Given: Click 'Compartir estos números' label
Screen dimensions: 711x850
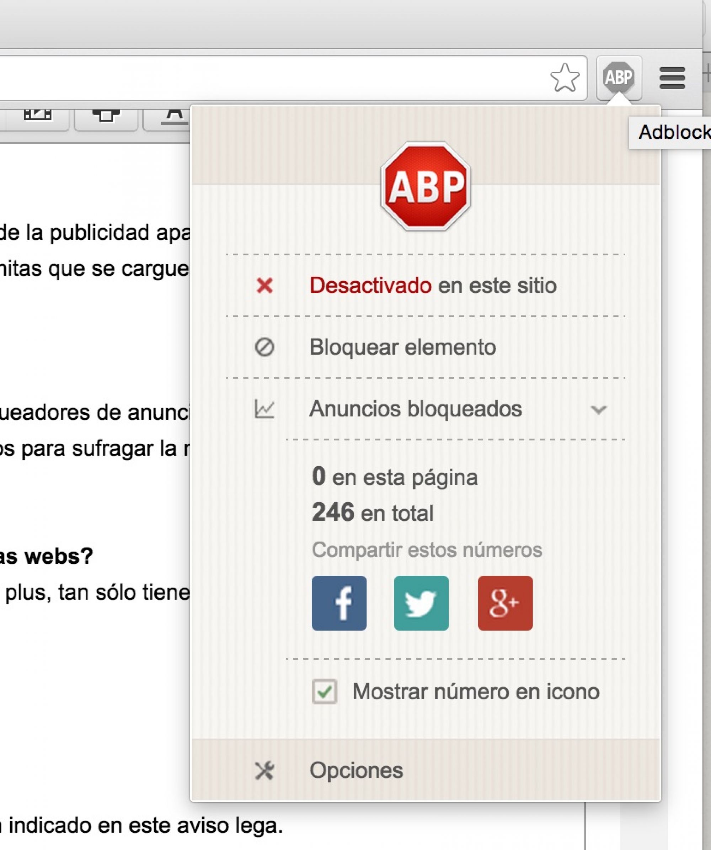Looking at the screenshot, I should pos(427,550).
